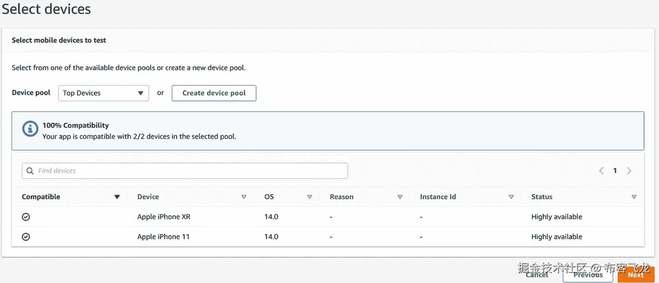
Task: Click the info icon in compatibility banner
Action: (30, 129)
